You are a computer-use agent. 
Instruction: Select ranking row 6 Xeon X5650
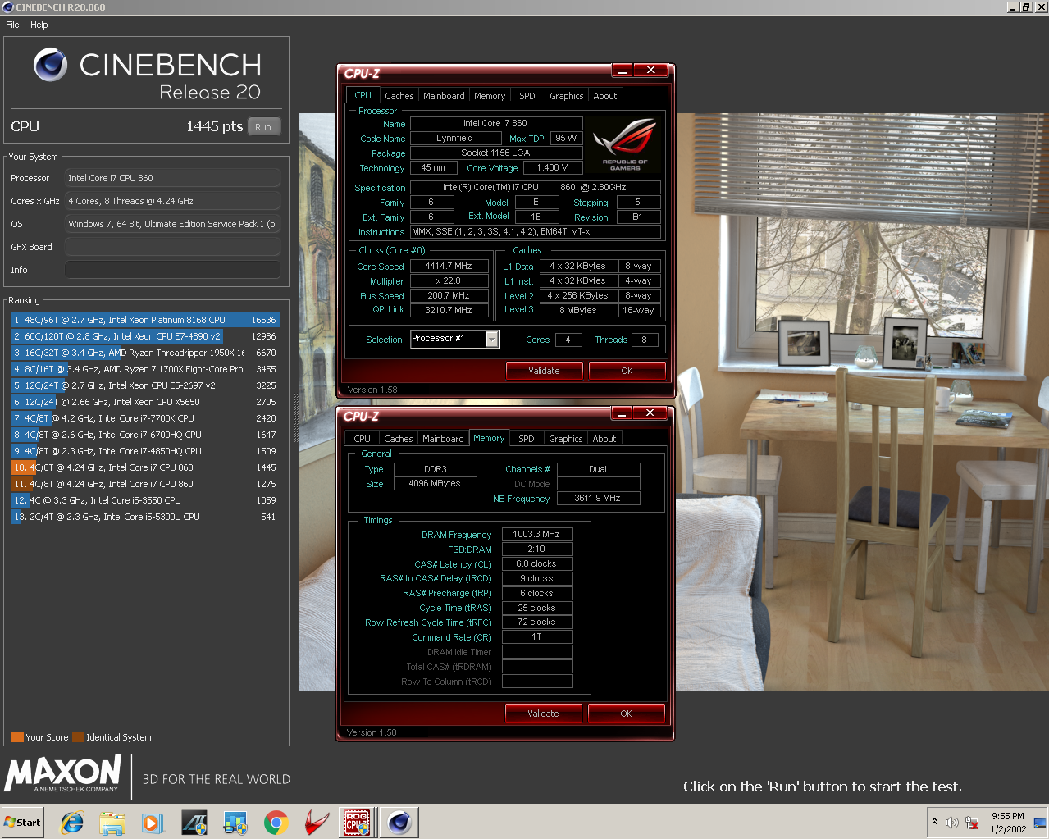click(x=145, y=402)
